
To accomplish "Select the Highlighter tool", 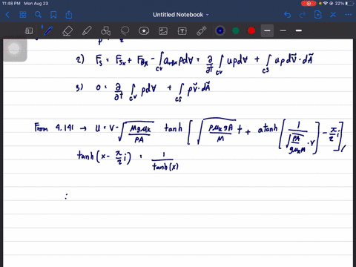I will coord(87,31).
